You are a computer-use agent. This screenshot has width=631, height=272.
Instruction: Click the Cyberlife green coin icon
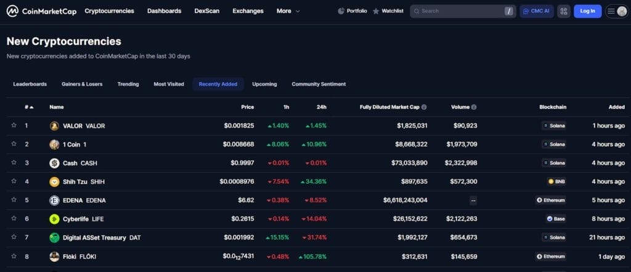54,219
